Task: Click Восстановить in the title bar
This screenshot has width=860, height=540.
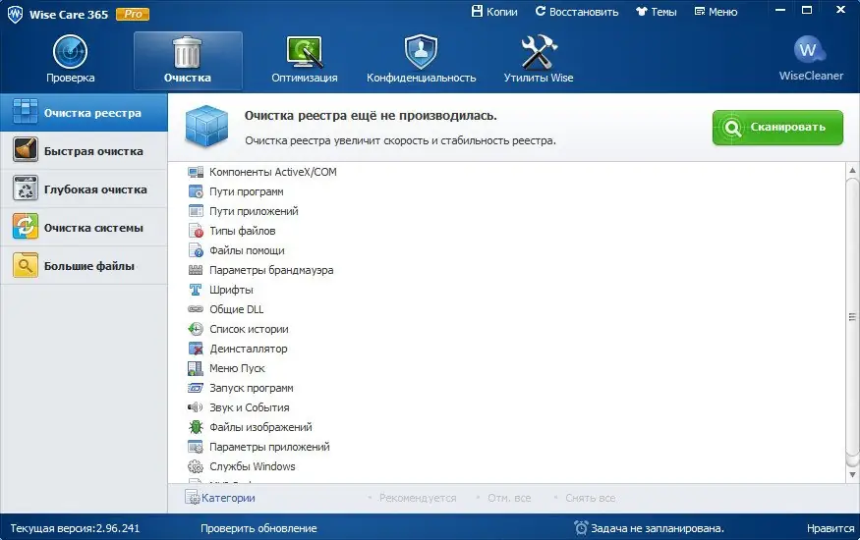Action: point(576,12)
